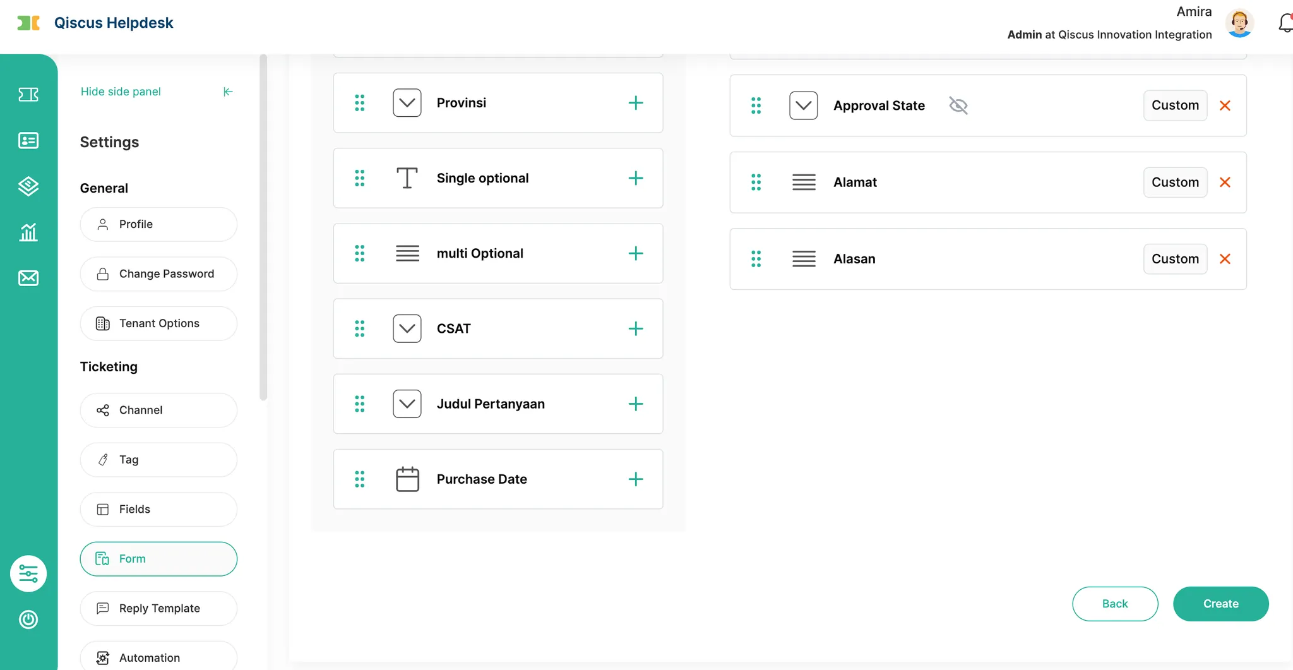This screenshot has width=1293, height=670.
Task: Open the tickets icon in left sidebar
Action: click(x=28, y=95)
